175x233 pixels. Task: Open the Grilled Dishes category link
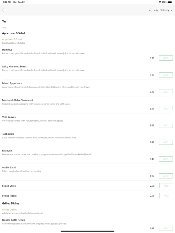9,210
